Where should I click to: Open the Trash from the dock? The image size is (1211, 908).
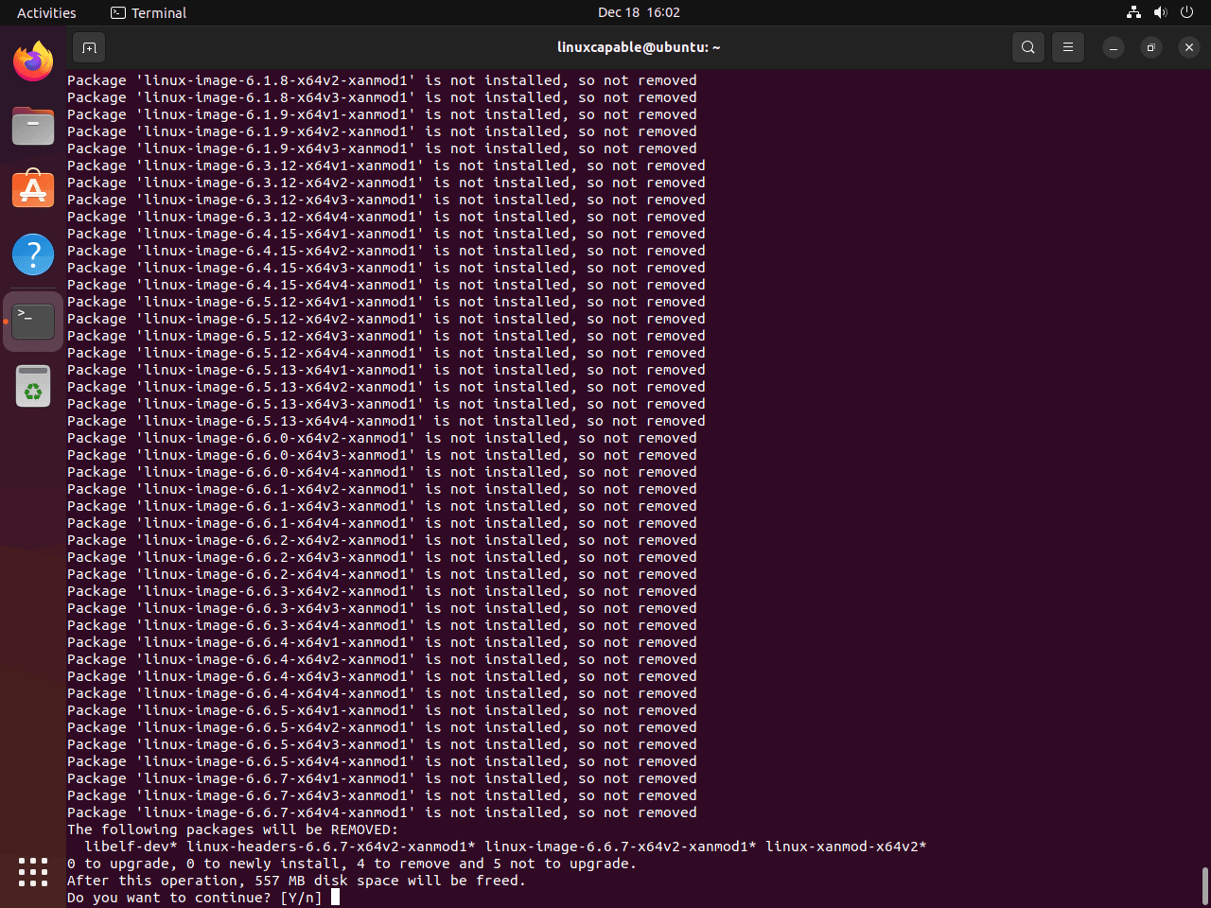click(33, 386)
